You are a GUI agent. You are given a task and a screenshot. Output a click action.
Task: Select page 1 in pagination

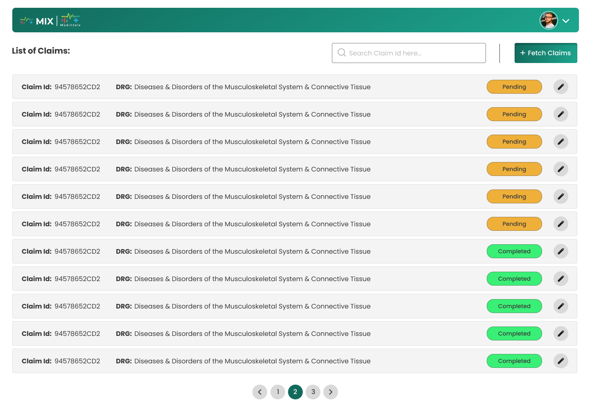278,392
